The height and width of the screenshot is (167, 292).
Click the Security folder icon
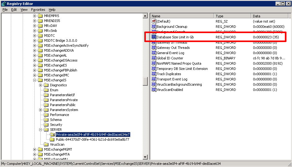[x=46, y=125]
